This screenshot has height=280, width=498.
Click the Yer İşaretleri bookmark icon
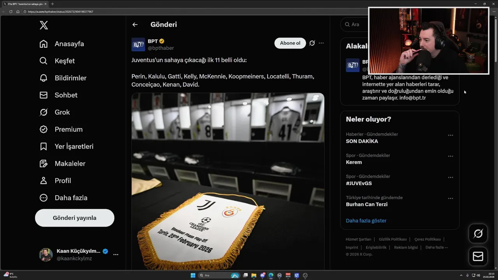[44, 147]
